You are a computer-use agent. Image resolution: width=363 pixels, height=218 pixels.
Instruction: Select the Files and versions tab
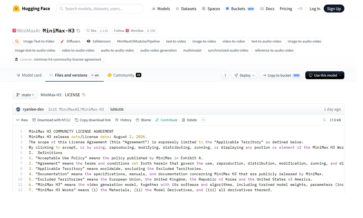(x=74, y=75)
